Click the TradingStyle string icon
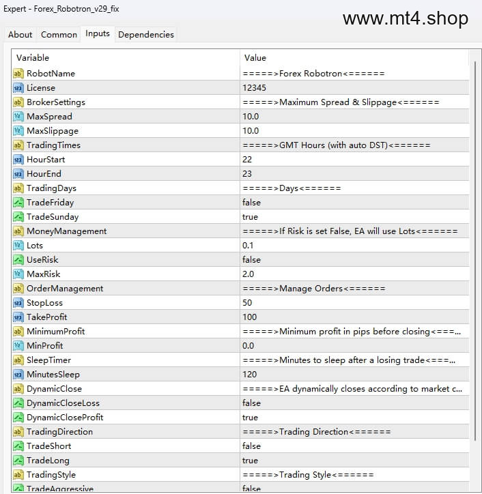482x494 pixels. (x=18, y=475)
